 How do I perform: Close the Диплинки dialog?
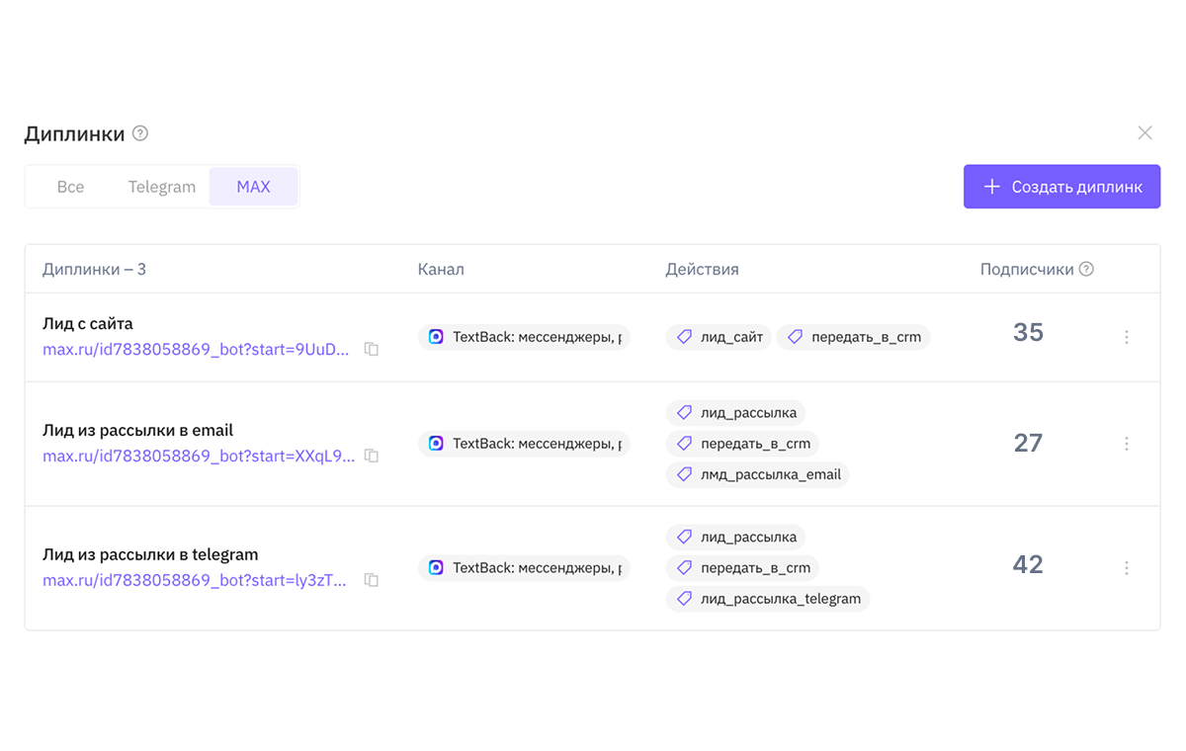pos(1144,132)
